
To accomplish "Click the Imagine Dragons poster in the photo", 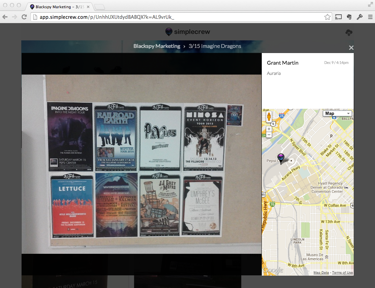I will point(70,136).
